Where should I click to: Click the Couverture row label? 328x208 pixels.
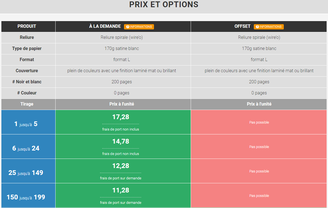[x=27, y=71]
